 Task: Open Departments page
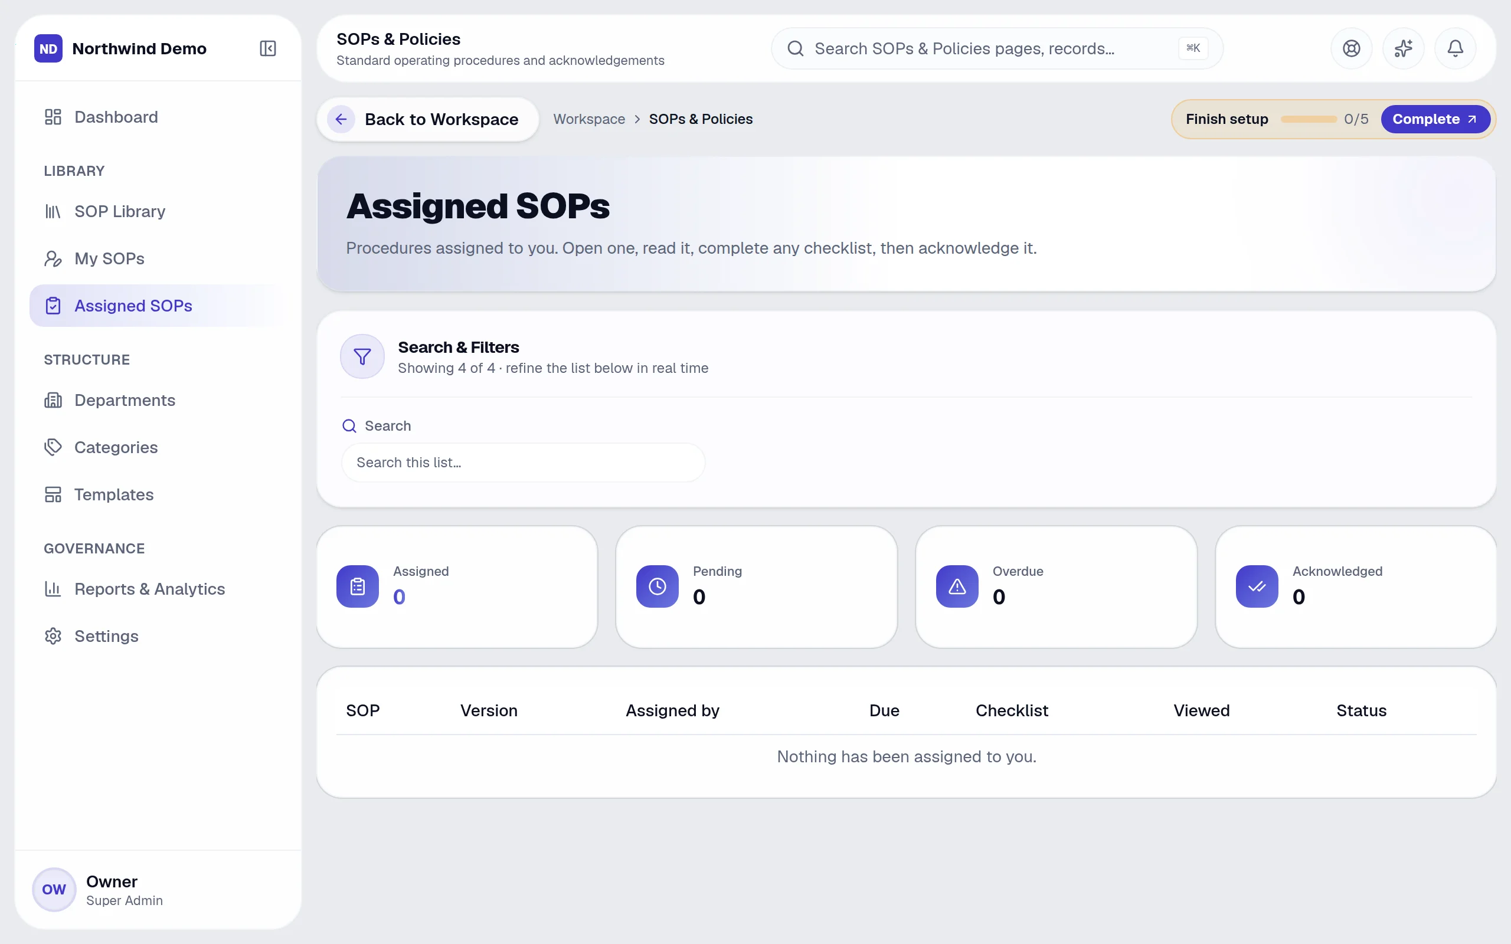[158, 400]
